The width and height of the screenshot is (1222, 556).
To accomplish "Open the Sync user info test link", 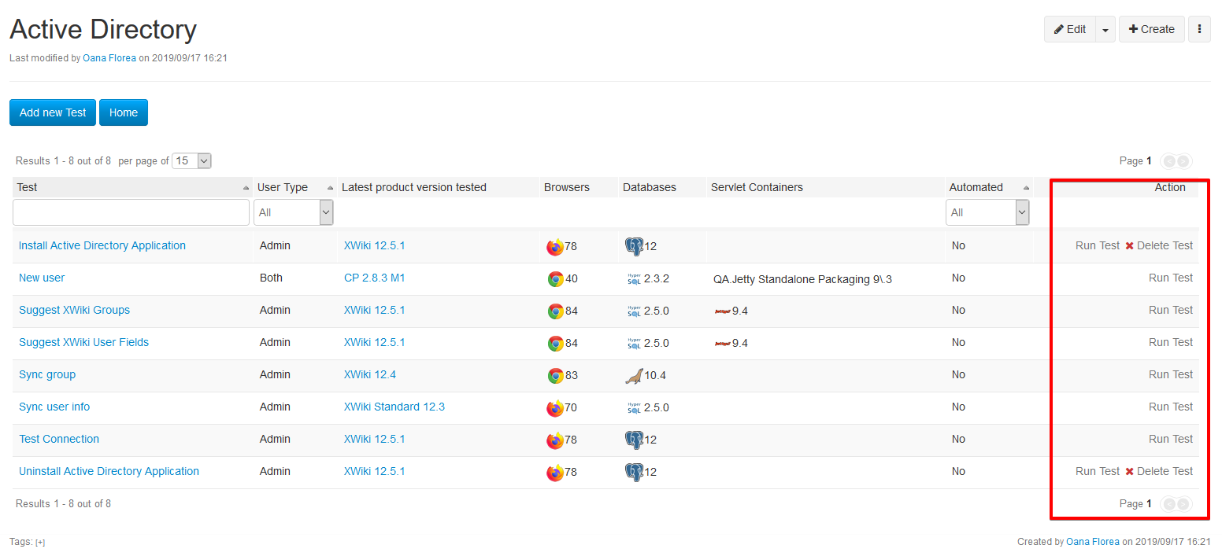I will tap(54, 407).
